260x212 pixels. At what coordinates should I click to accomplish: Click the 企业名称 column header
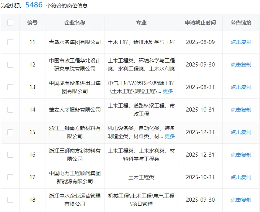click(75, 23)
